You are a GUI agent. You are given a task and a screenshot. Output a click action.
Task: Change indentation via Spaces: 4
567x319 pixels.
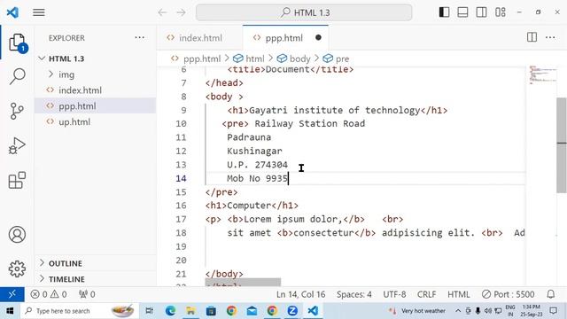354,294
